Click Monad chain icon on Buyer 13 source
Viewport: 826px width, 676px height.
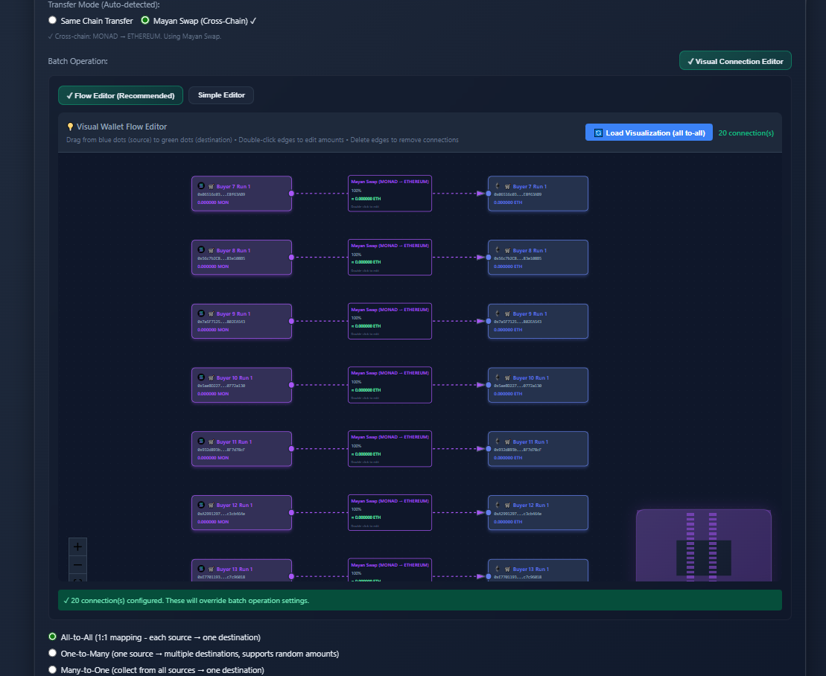[201, 569]
